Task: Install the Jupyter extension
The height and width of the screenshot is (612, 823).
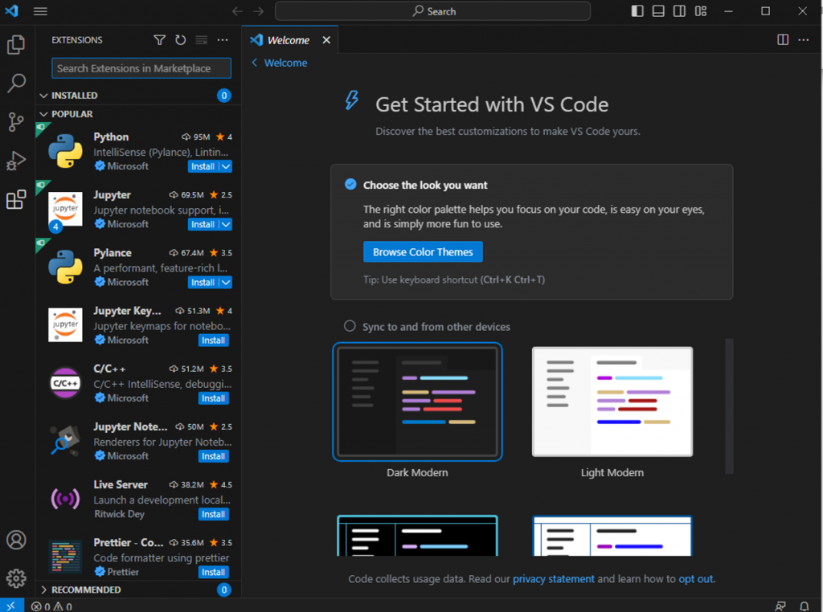Action: point(203,224)
